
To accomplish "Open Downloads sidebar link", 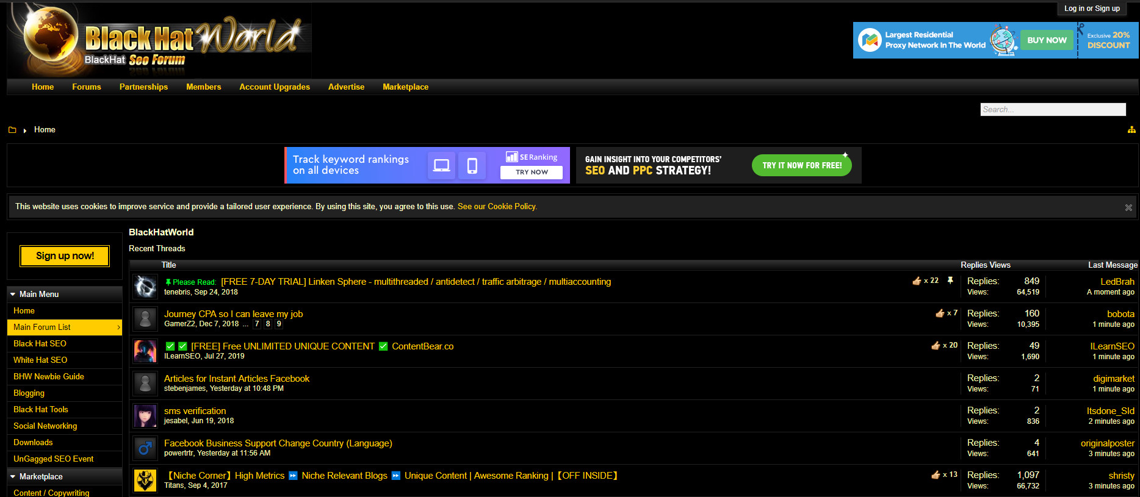I will tap(65, 443).
